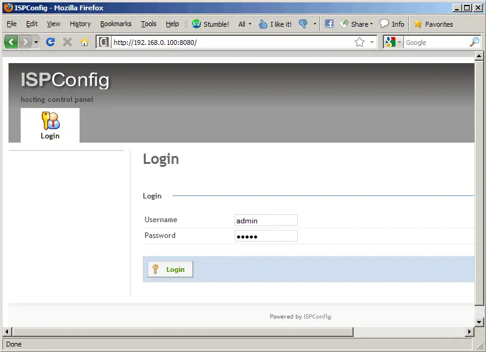Expand the StumbleUpon All topics dropdown
The width and height of the screenshot is (486, 352).
point(244,24)
